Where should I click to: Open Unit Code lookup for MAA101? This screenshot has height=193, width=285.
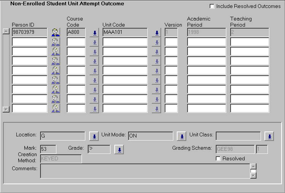tap(156, 33)
